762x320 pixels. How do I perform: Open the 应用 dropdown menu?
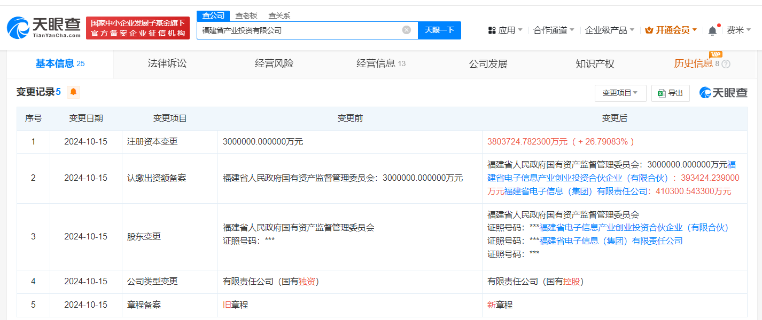pos(505,30)
